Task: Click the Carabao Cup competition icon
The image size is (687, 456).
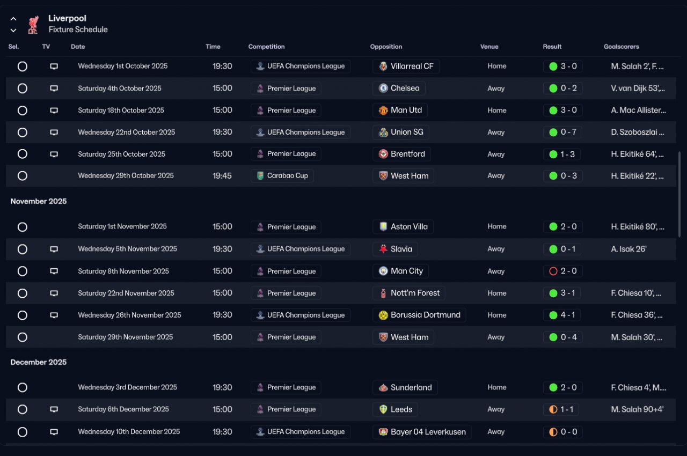Action: 261,176
